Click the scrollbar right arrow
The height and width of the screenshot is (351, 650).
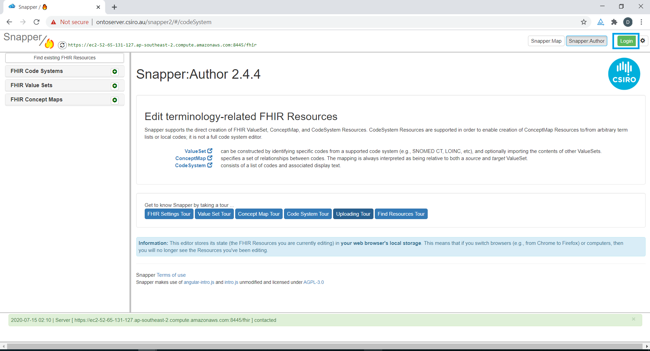tap(647, 346)
